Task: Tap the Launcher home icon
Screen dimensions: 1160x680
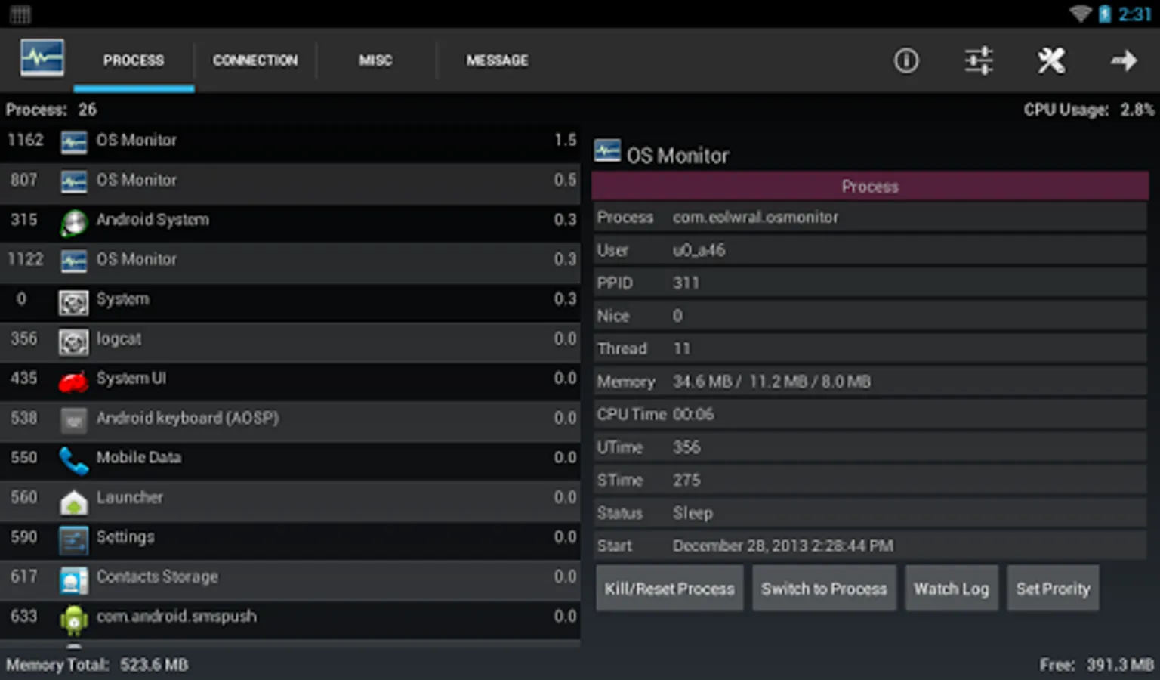Action: 74,501
